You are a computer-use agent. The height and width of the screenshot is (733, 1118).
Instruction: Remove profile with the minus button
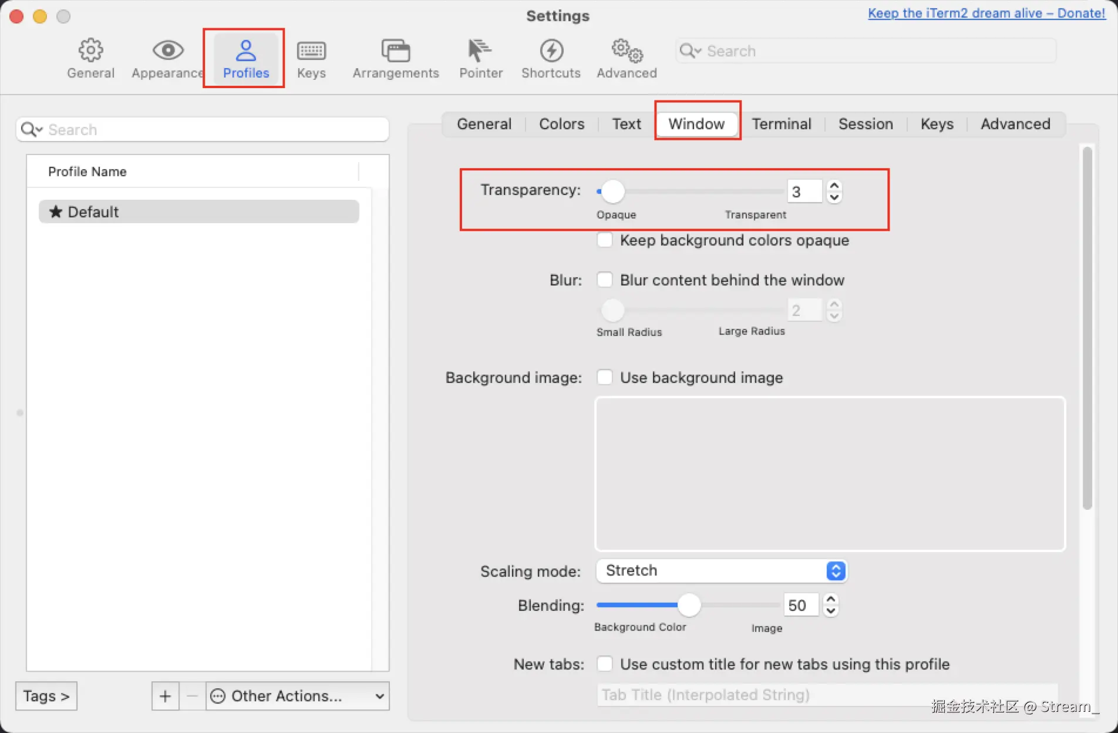pos(192,696)
